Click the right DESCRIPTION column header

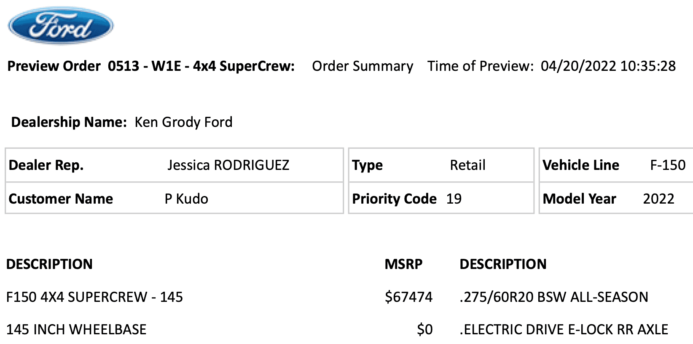coord(503,264)
